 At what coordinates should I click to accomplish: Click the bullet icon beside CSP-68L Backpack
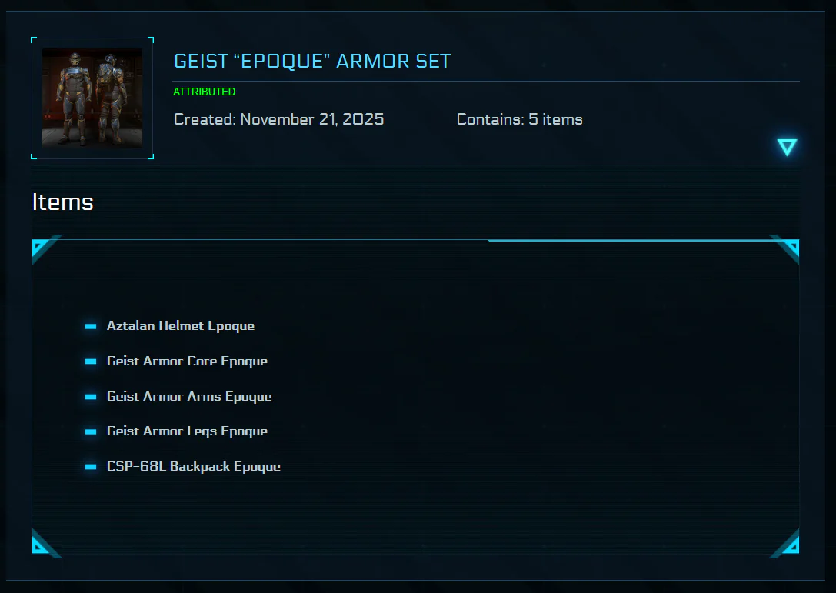click(x=91, y=467)
